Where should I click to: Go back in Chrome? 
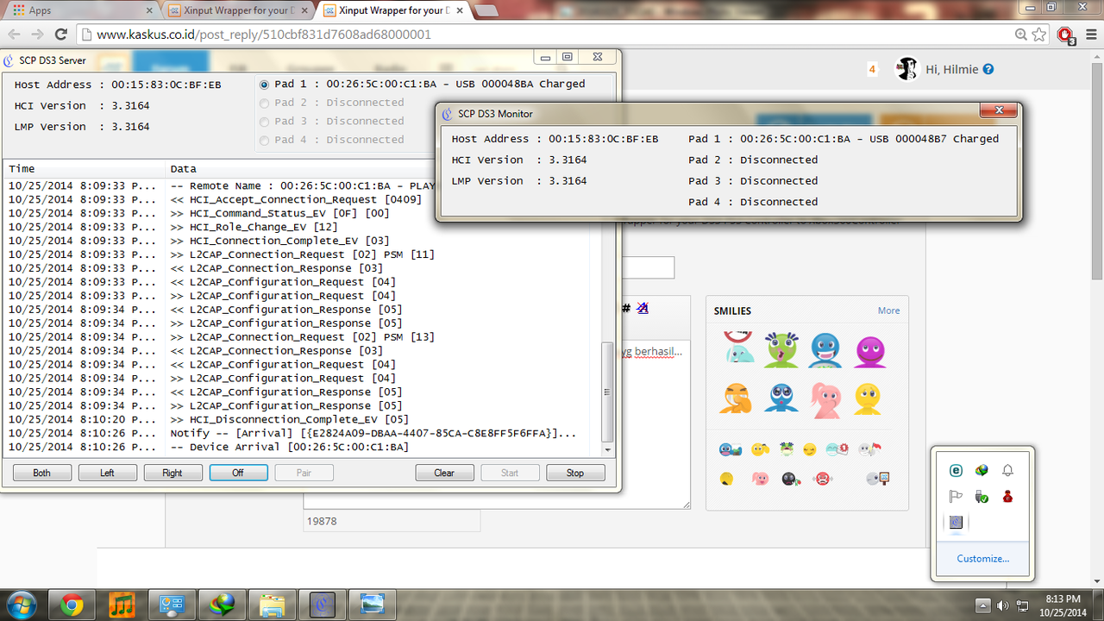pyautogui.click(x=14, y=34)
